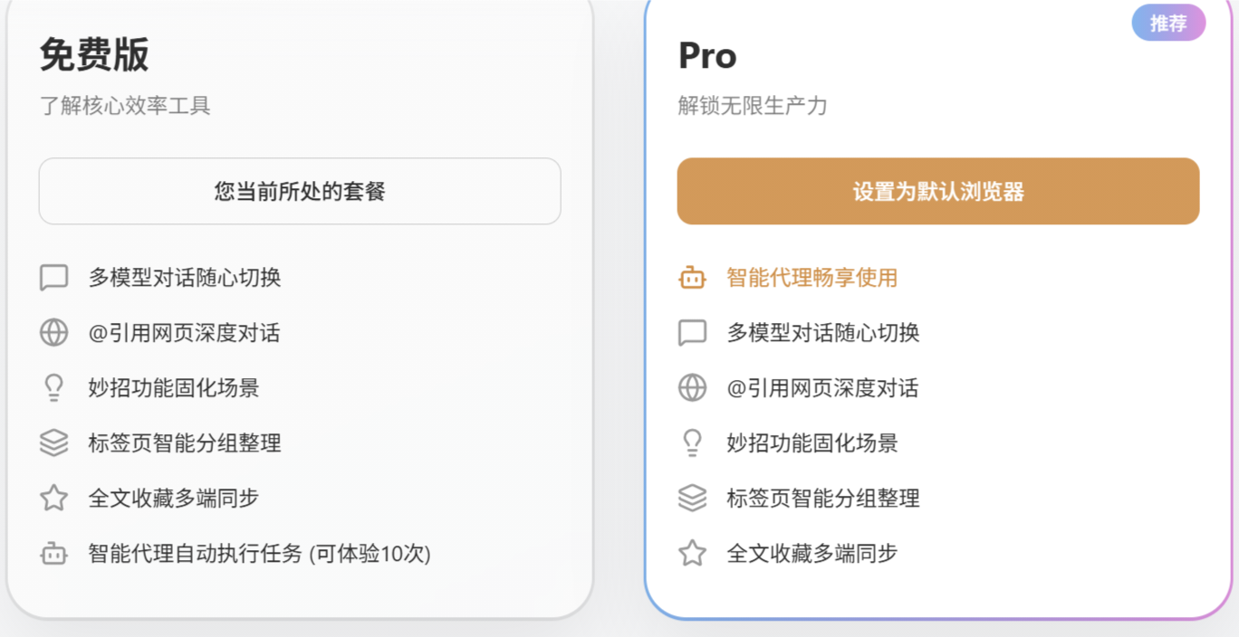Click the layers icon in the Pro list
Viewport: 1239px width, 637px height.
693,499
